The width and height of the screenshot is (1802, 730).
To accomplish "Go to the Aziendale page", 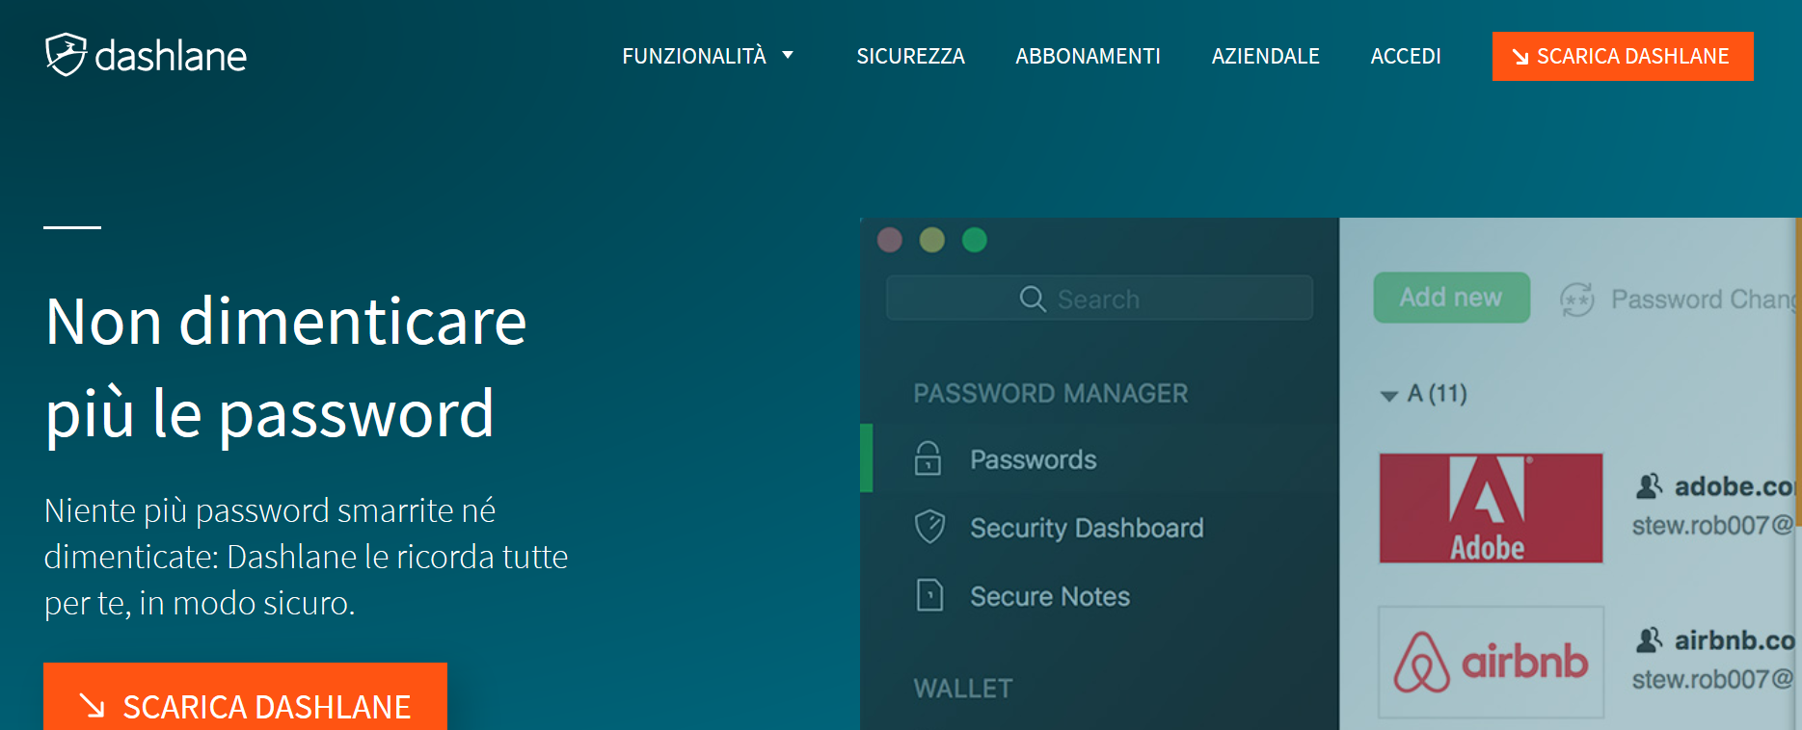I will (x=1265, y=56).
